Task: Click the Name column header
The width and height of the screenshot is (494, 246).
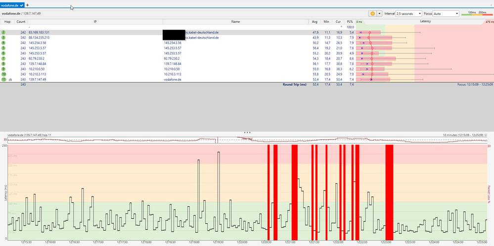Action: 235,22
